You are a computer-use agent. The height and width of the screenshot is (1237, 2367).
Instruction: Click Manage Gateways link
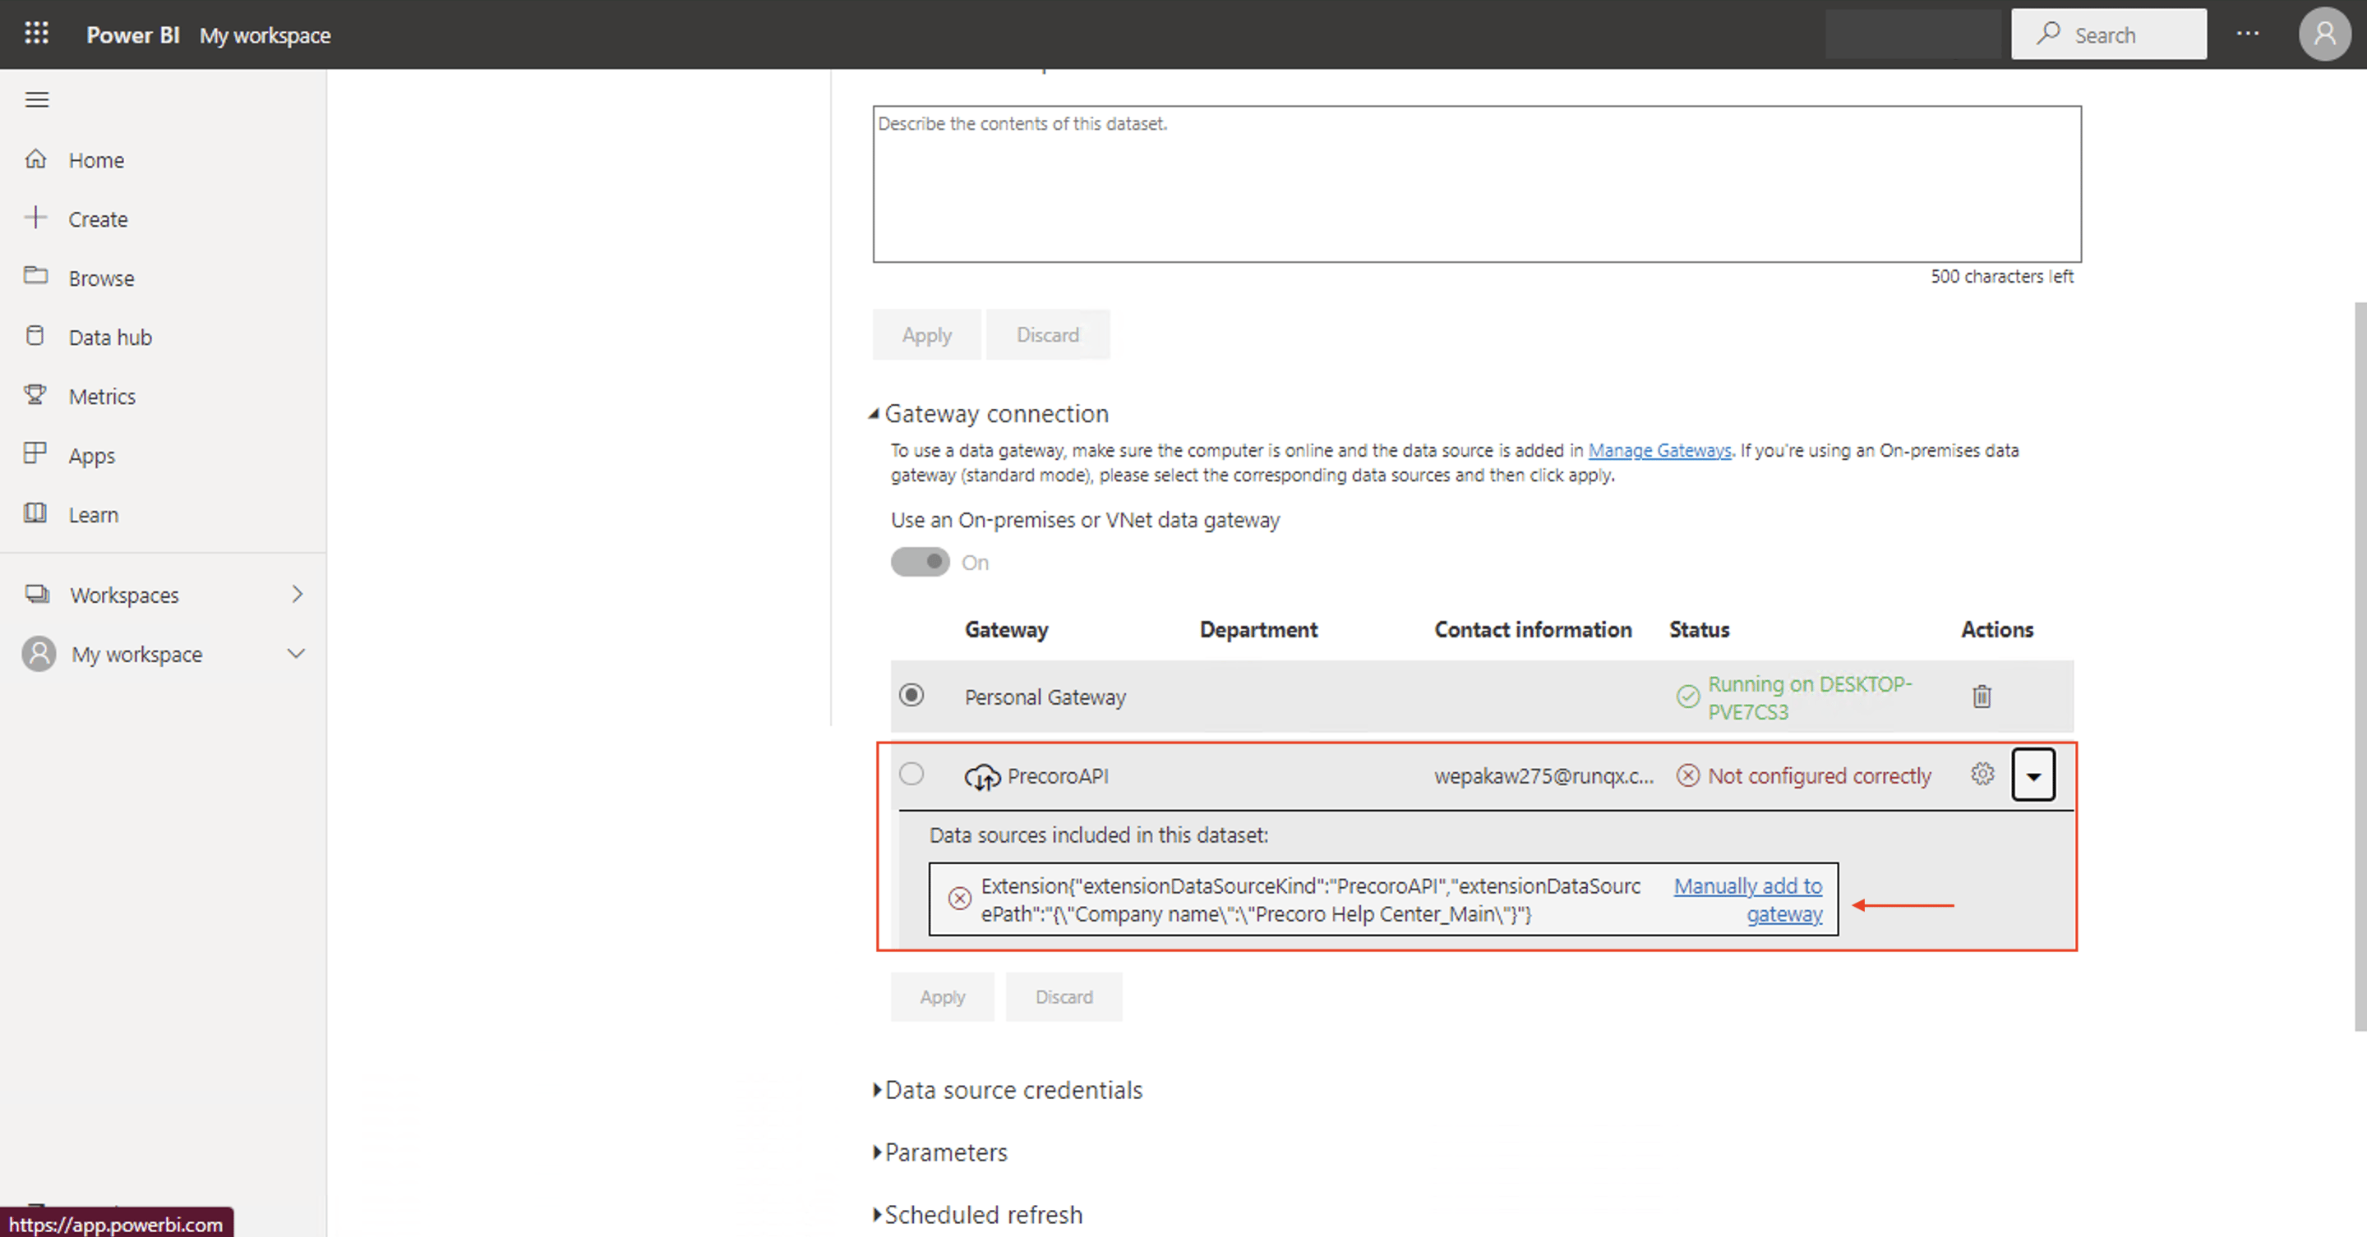tap(1659, 450)
